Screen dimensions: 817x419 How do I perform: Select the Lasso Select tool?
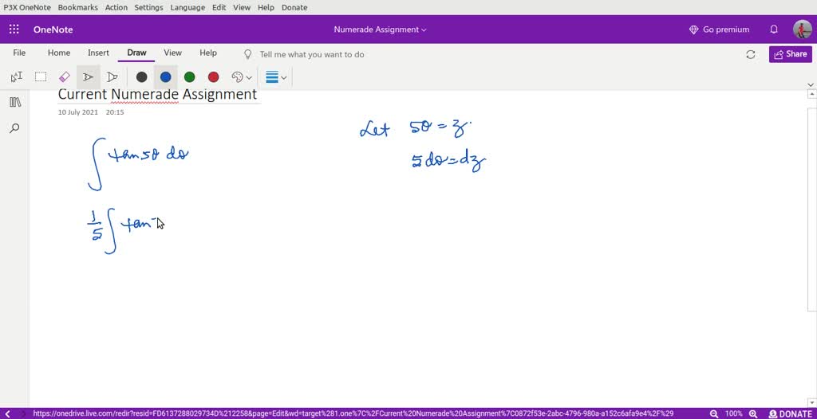click(x=41, y=77)
